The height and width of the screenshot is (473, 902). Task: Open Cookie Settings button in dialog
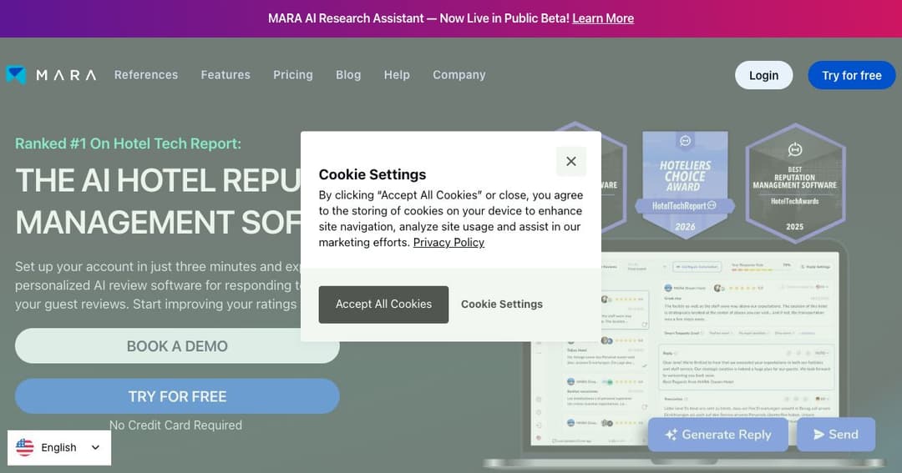[502, 304]
